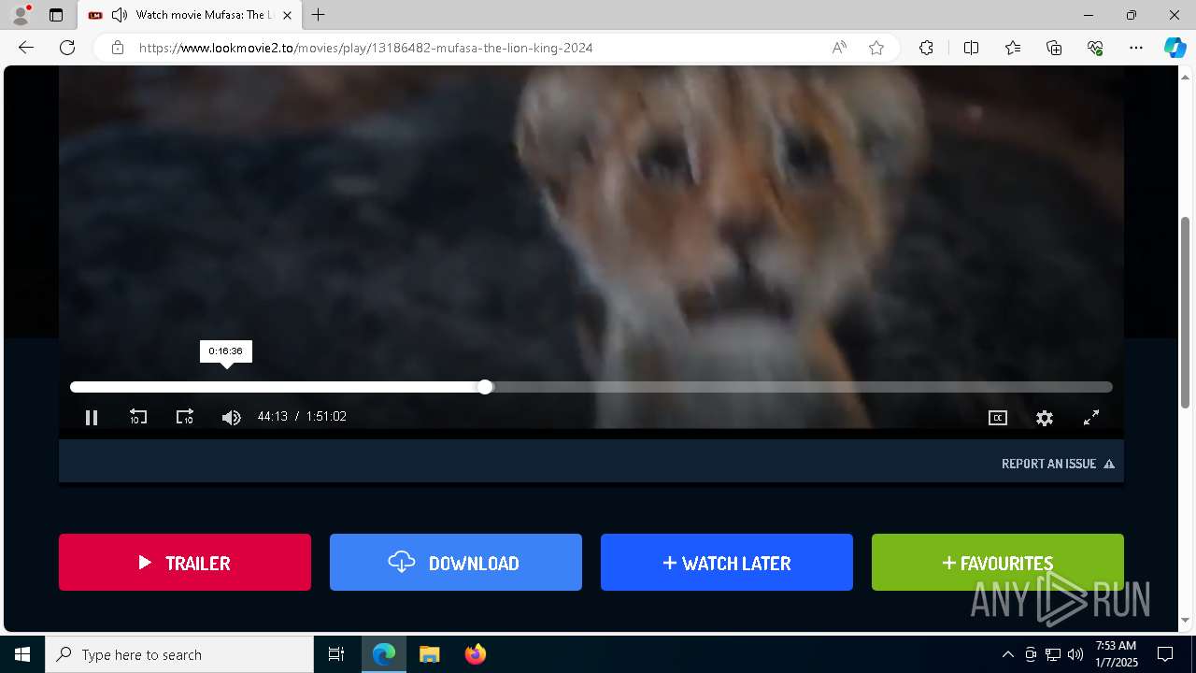Add the movie to Watch Later

click(x=727, y=563)
